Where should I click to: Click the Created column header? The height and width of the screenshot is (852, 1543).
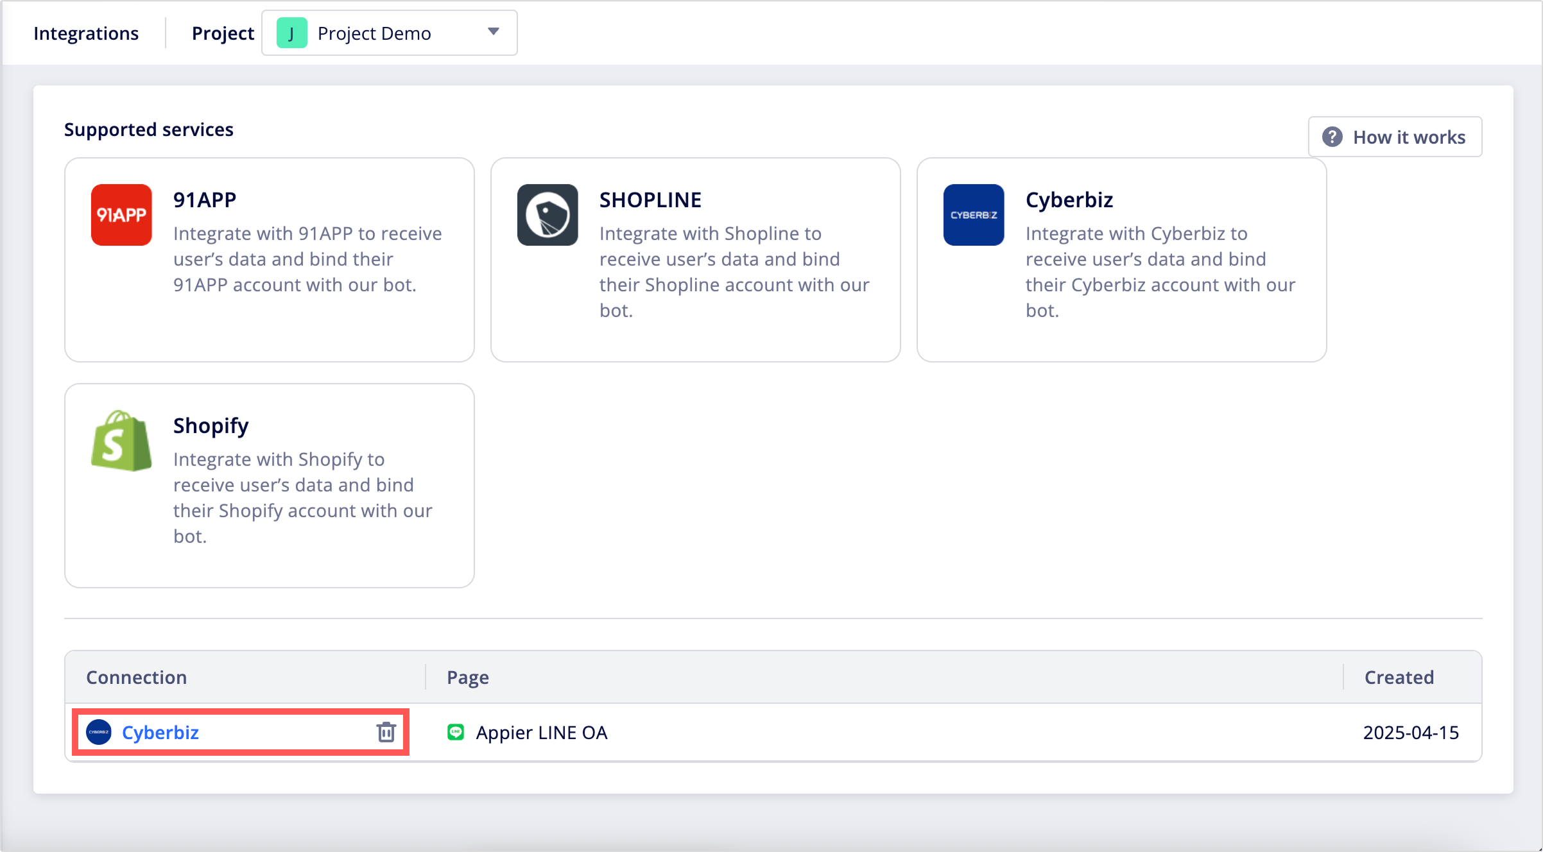[x=1399, y=677]
